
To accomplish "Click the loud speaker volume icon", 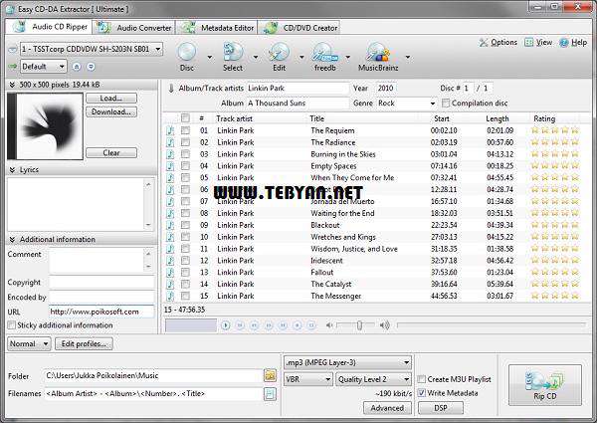I will pyautogui.click(x=385, y=325).
